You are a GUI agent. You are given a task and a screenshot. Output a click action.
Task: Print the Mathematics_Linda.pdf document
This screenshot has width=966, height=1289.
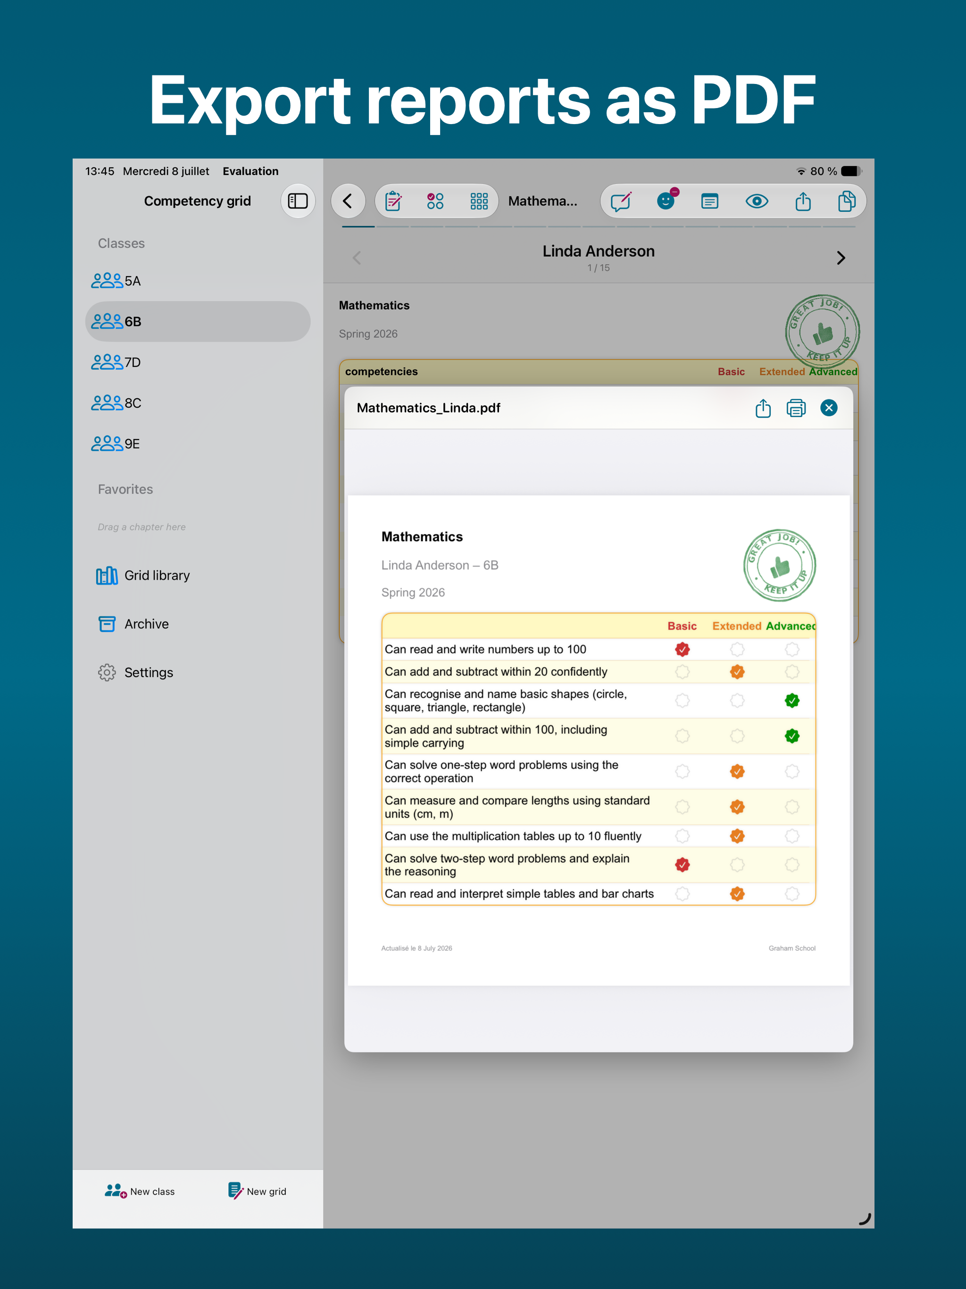pos(796,408)
